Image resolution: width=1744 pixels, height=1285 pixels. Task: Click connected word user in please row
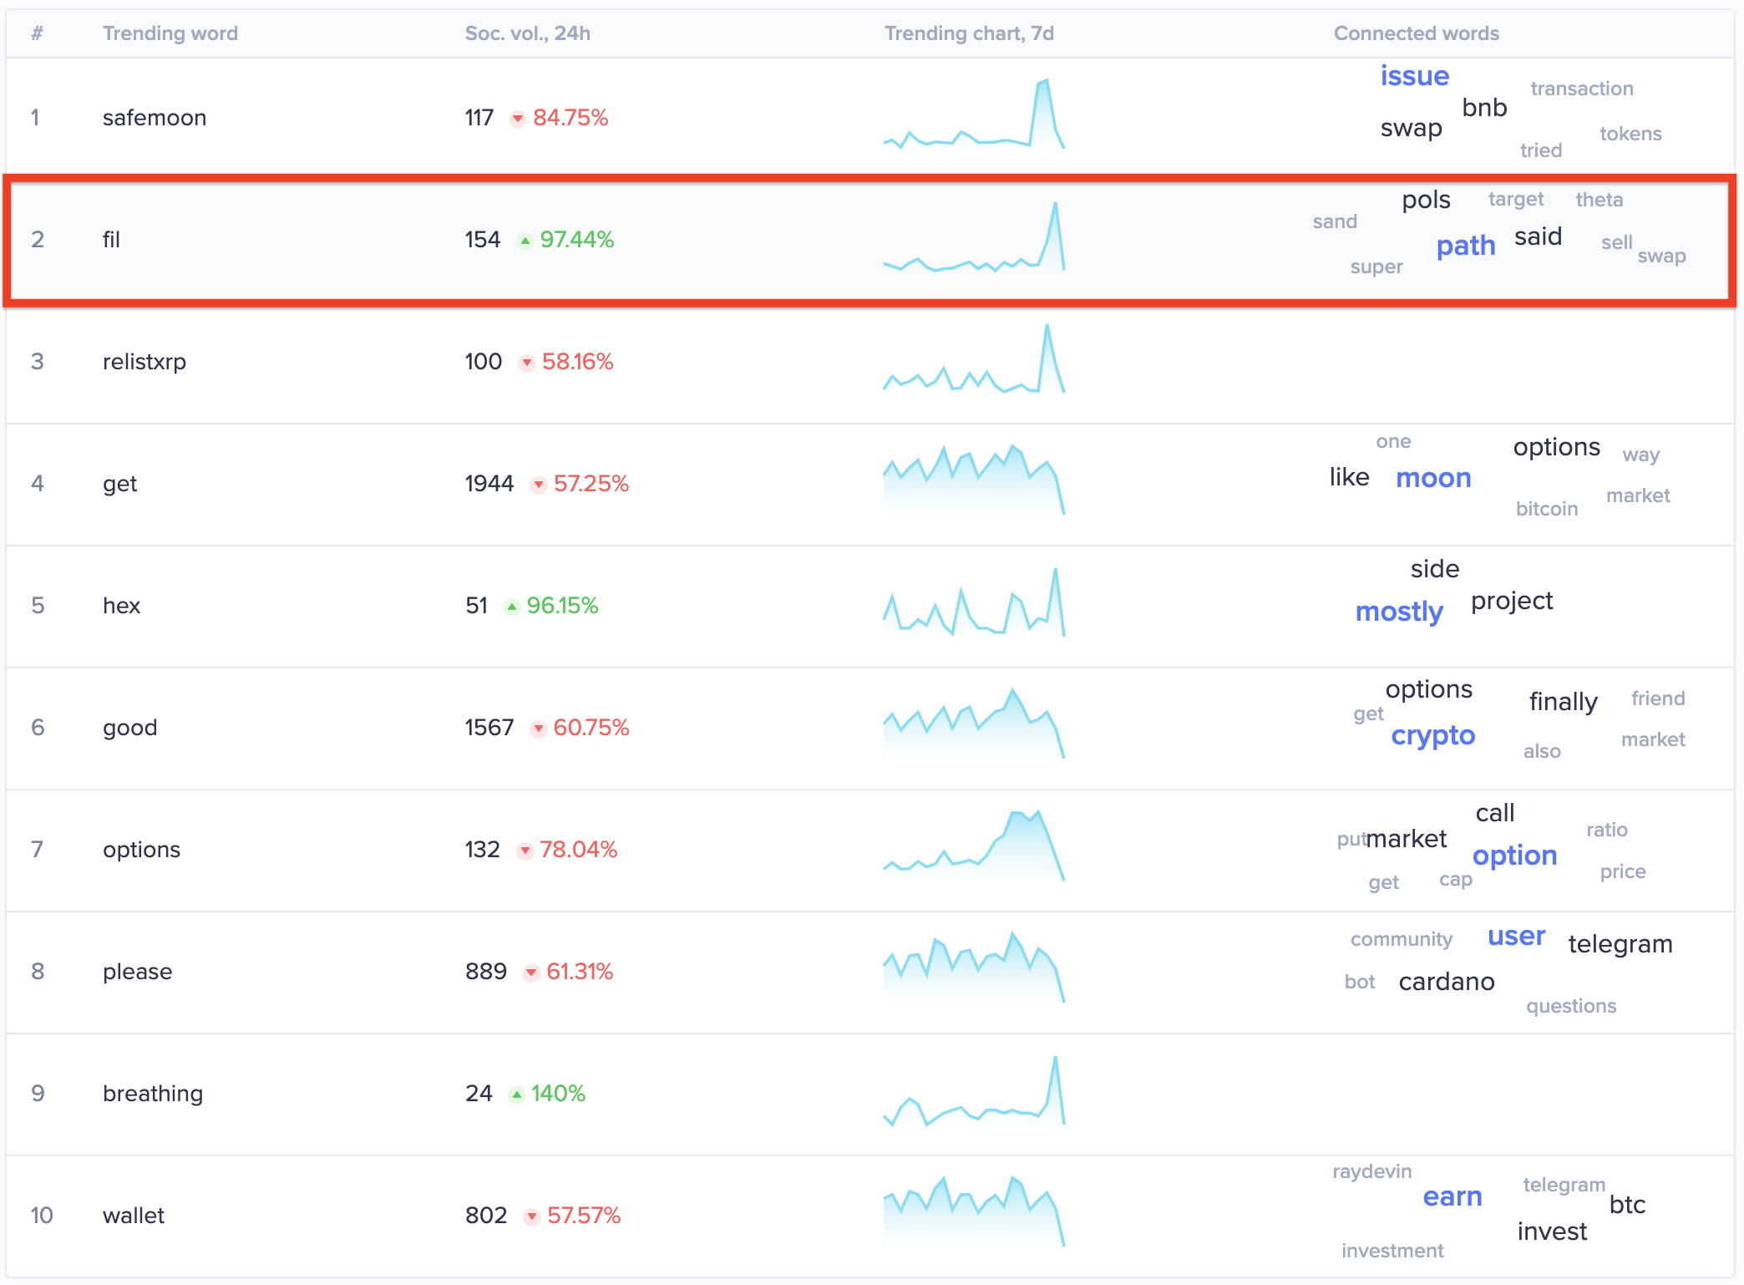click(1517, 937)
